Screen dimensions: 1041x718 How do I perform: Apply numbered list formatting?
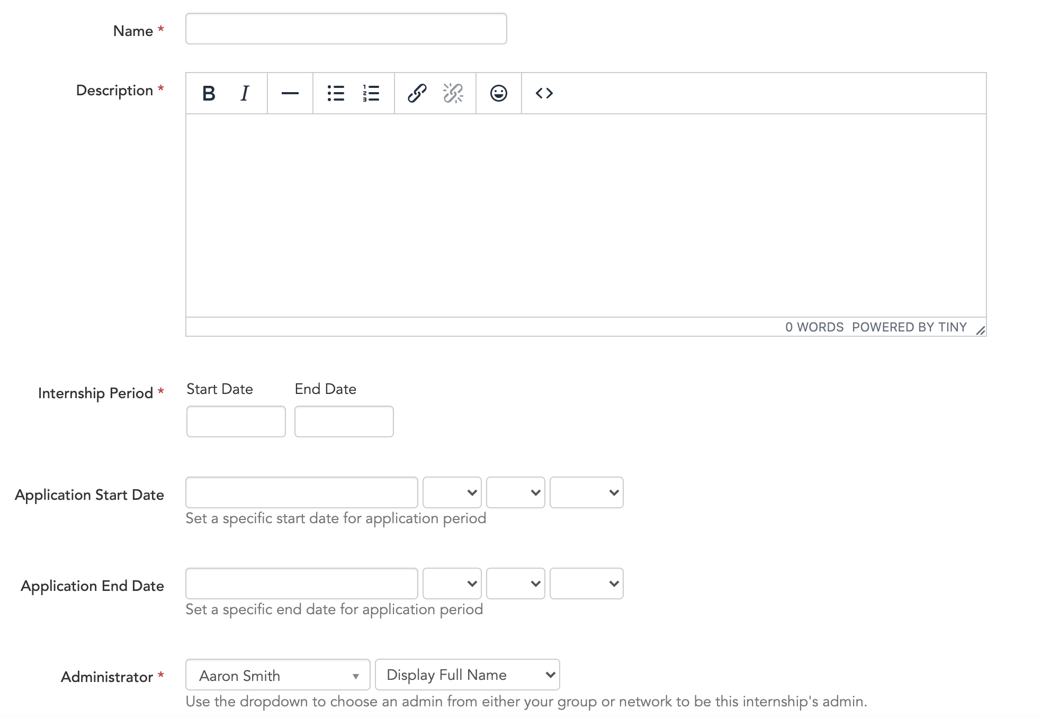pos(371,93)
